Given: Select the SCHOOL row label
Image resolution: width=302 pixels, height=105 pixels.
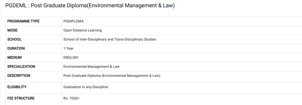Looking at the screenshot, I should [14, 39].
